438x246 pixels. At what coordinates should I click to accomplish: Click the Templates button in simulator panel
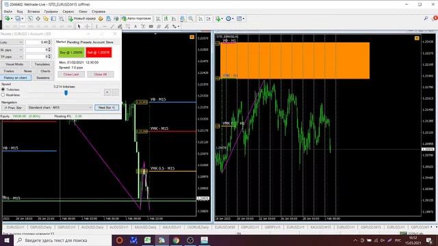(42, 64)
